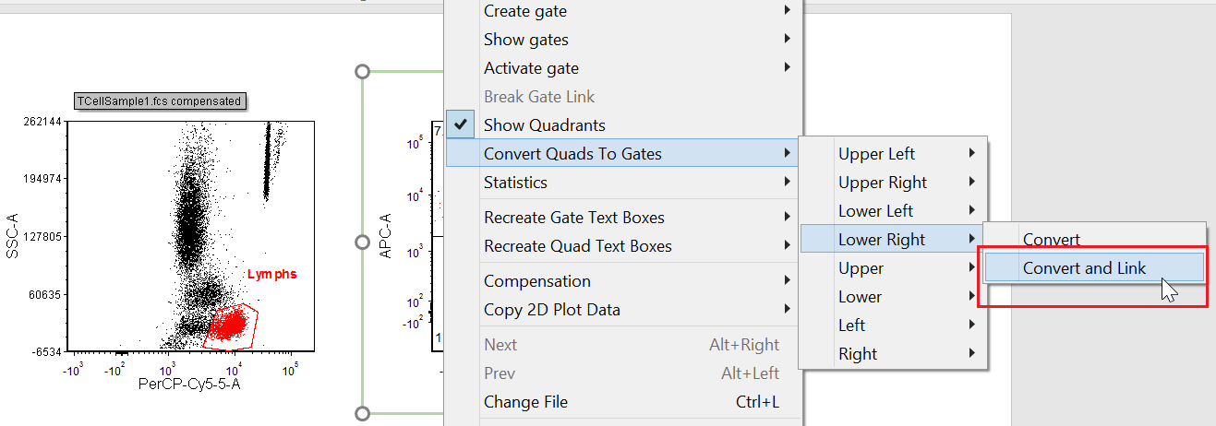Click the red Lymphs gate label
Screen dimensions: 1216x426
click(271, 275)
